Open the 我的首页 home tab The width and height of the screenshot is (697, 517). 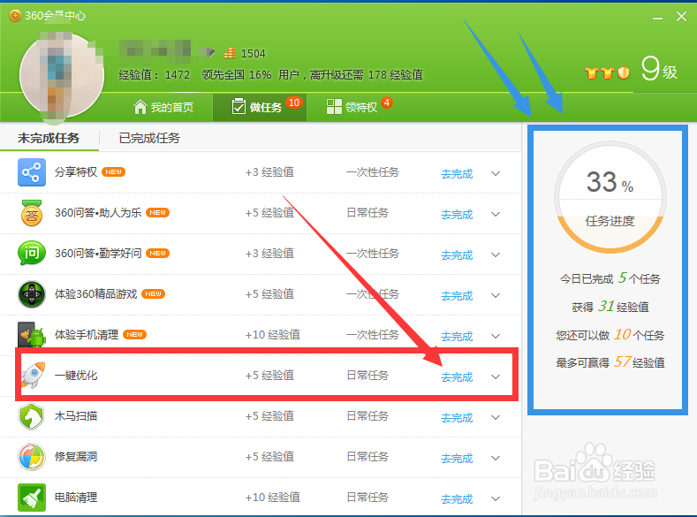(163, 107)
